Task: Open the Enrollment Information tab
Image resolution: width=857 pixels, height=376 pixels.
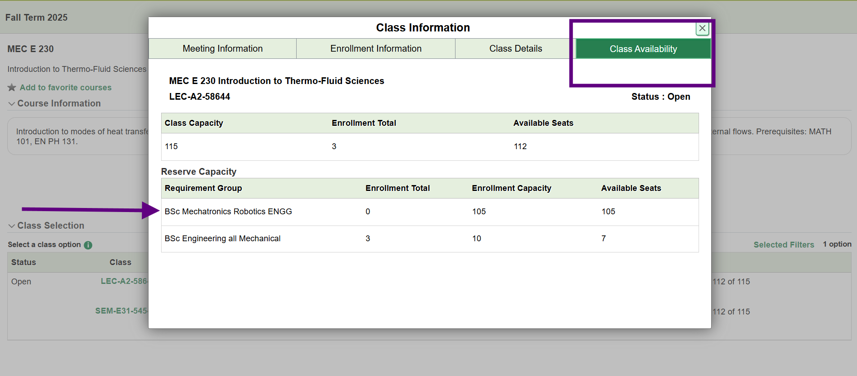Action: pyautogui.click(x=375, y=49)
